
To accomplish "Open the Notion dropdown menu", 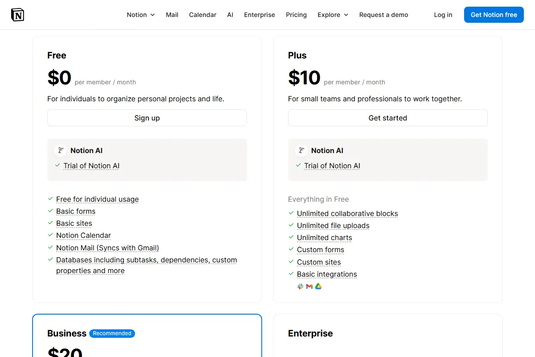I will click(140, 15).
